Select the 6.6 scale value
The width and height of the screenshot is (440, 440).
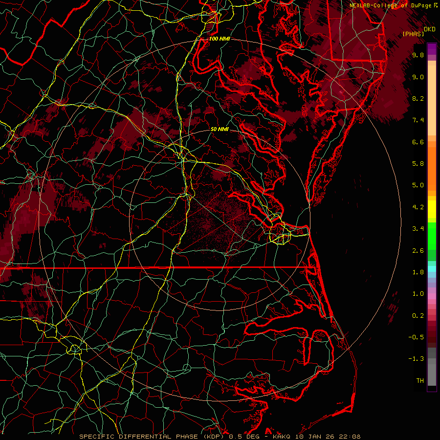(418, 142)
